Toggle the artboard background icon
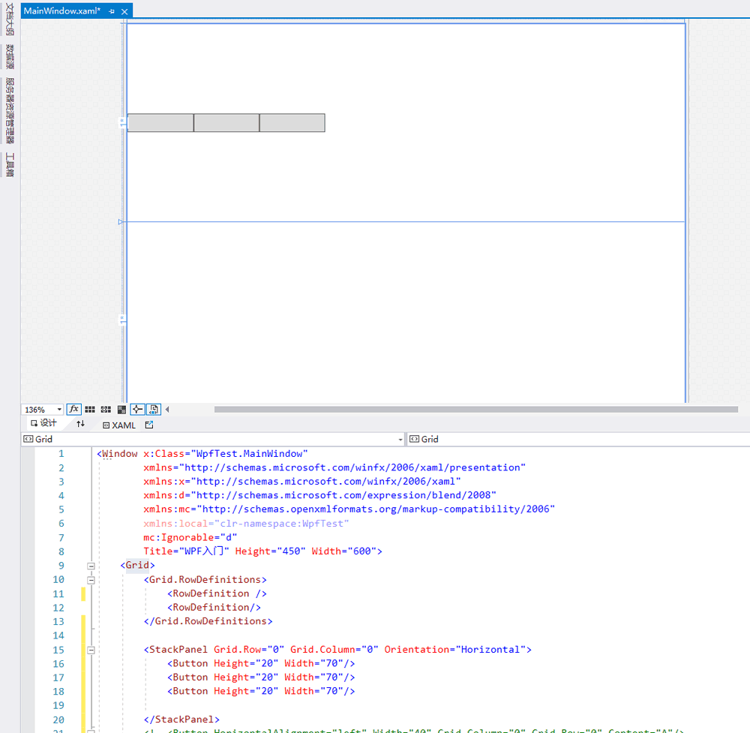 (121, 410)
